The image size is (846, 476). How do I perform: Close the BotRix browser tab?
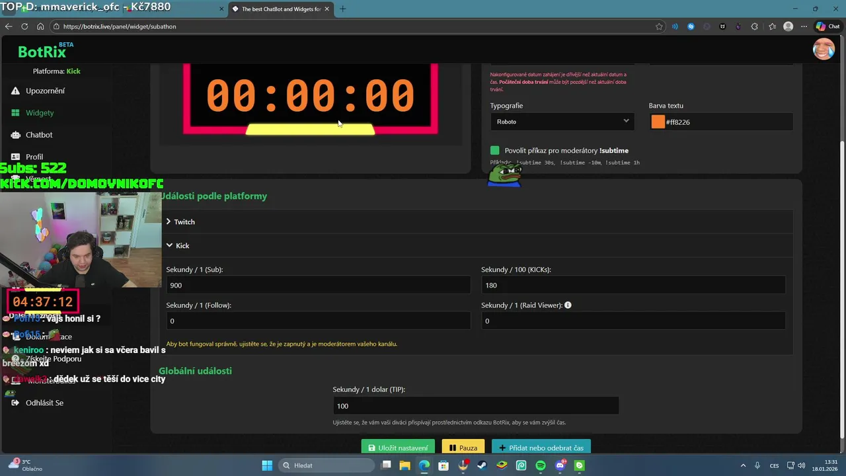327,9
